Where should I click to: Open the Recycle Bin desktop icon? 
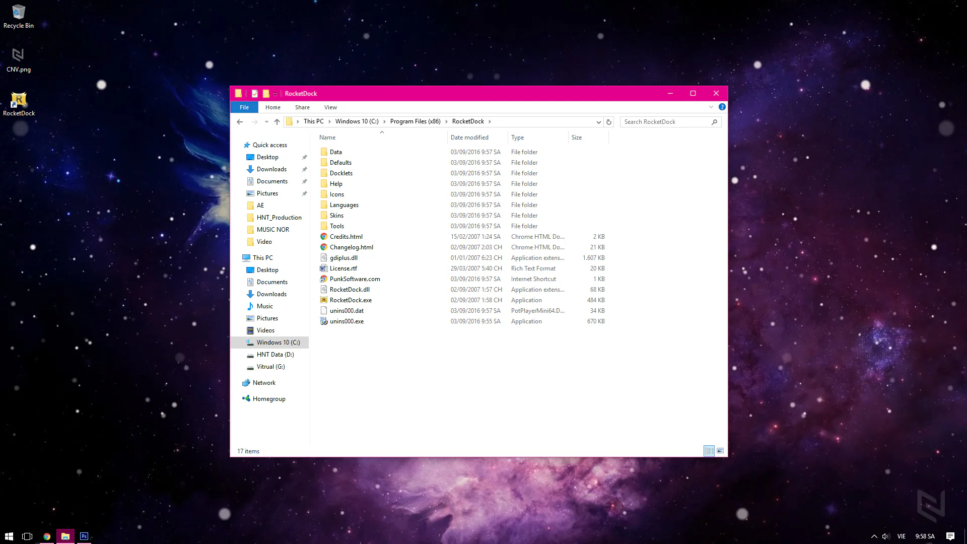(19, 16)
